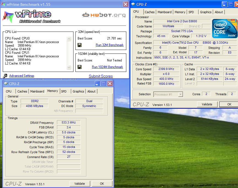
Task: Click OK in CPU-Z processor window
Action: [229, 104]
